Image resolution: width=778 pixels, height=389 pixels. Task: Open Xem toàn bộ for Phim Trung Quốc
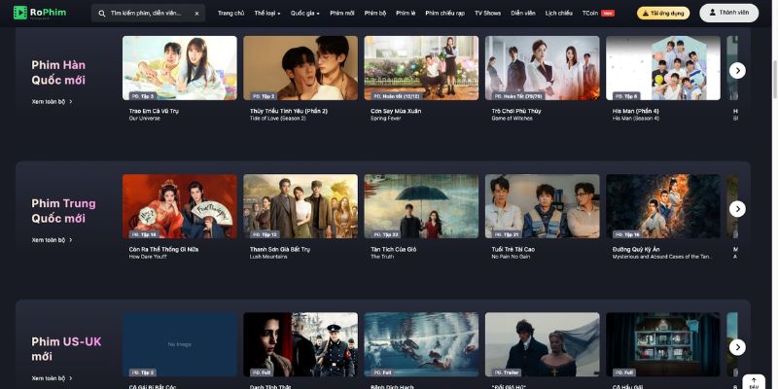point(52,239)
